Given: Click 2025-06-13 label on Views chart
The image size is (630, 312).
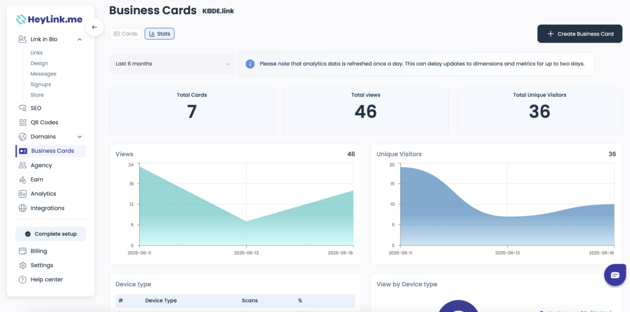Looking at the screenshot, I should [246, 253].
